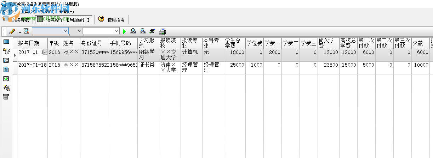This screenshot has width=433, height=158.
Task: Click the 本科专业 column header
Action: pyautogui.click(x=213, y=43)
